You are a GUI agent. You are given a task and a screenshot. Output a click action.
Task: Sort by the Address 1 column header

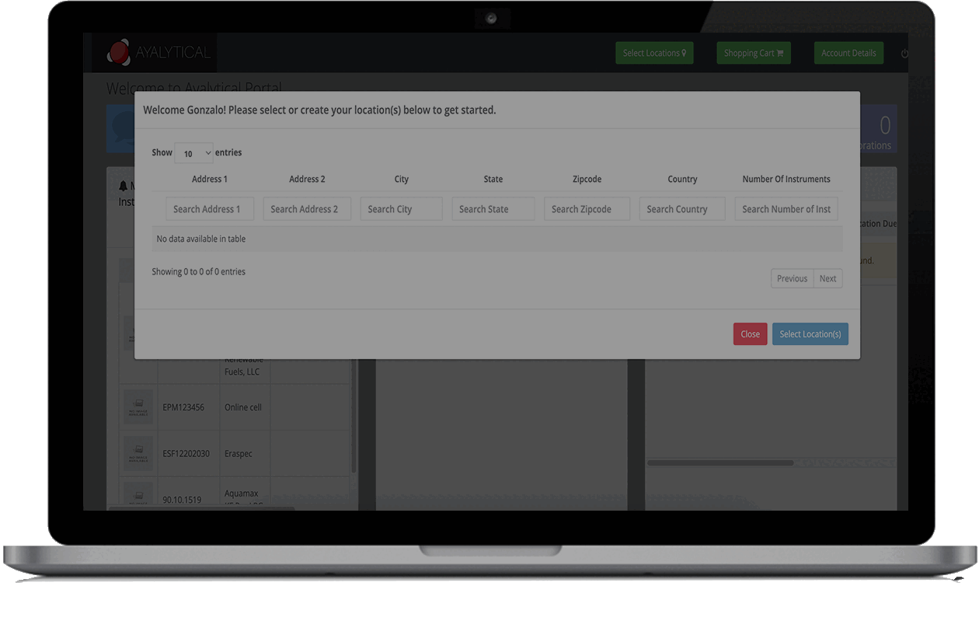(210, 179)
